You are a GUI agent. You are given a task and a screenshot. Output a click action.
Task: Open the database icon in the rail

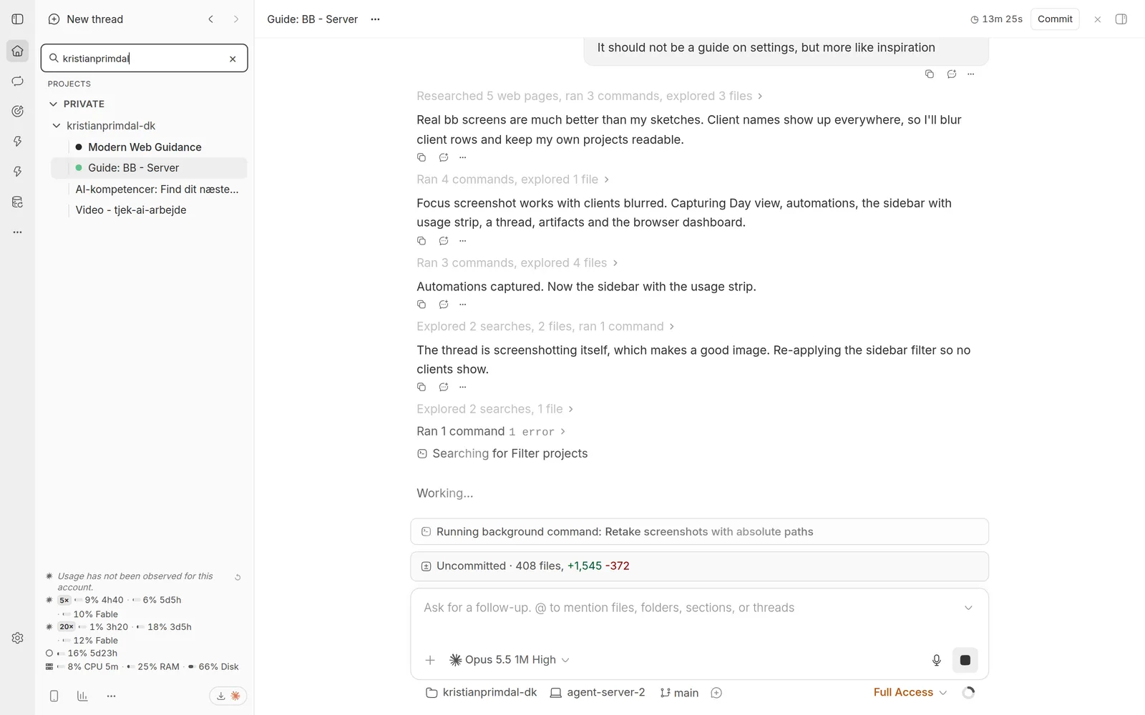click(x=18, y=202)
